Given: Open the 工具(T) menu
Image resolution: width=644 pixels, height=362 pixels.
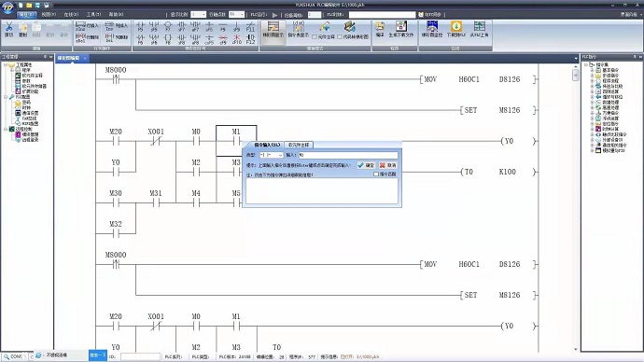Looking at the screenshot, I should [93, 14].
